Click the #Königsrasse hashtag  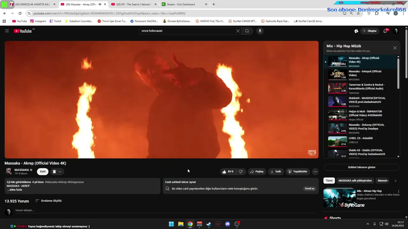pyautogui.click(x=76, y=182)
